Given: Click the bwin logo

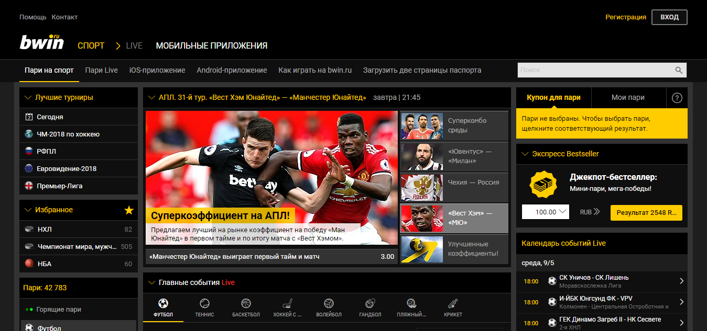Looking at the screenshot, I should click(x=42, y=43).
